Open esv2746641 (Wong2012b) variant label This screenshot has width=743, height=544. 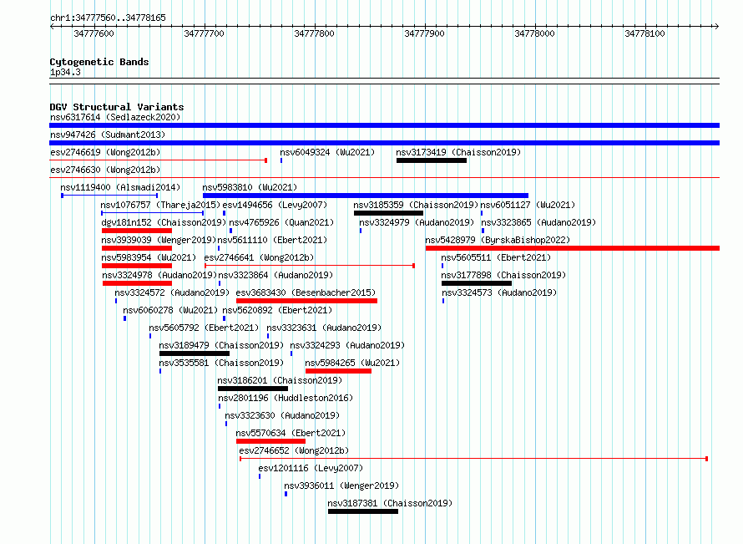point(259,257)
